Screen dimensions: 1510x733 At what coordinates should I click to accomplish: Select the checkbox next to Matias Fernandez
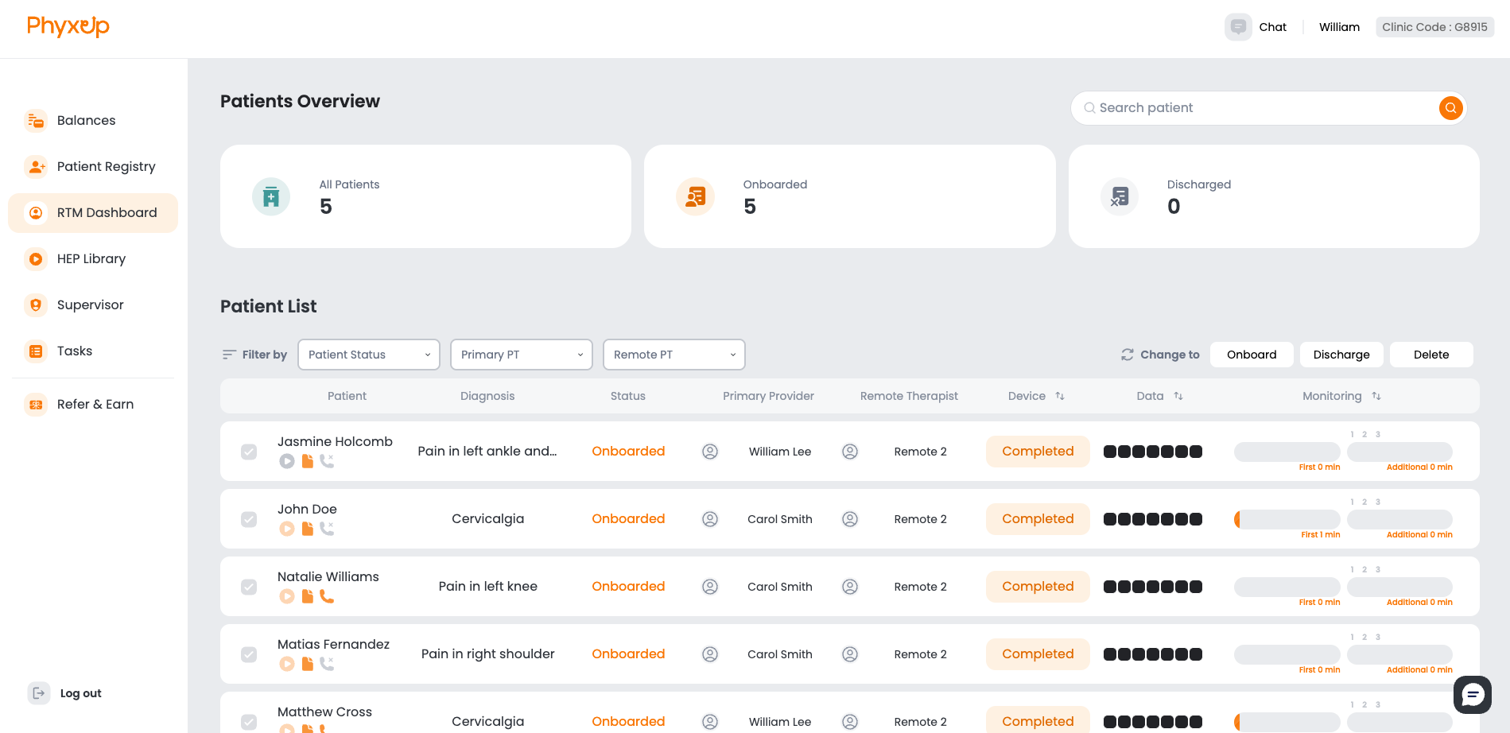[249, 653]
